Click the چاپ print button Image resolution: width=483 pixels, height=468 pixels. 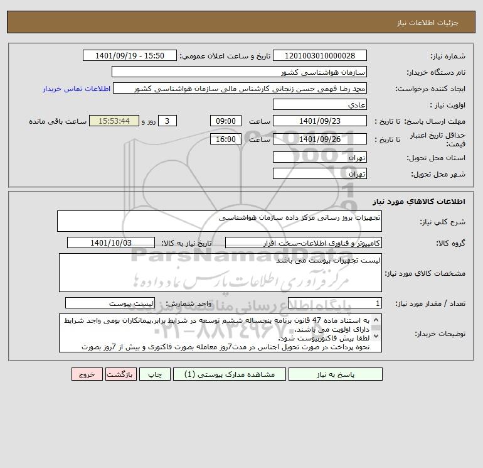coord(155,374)
